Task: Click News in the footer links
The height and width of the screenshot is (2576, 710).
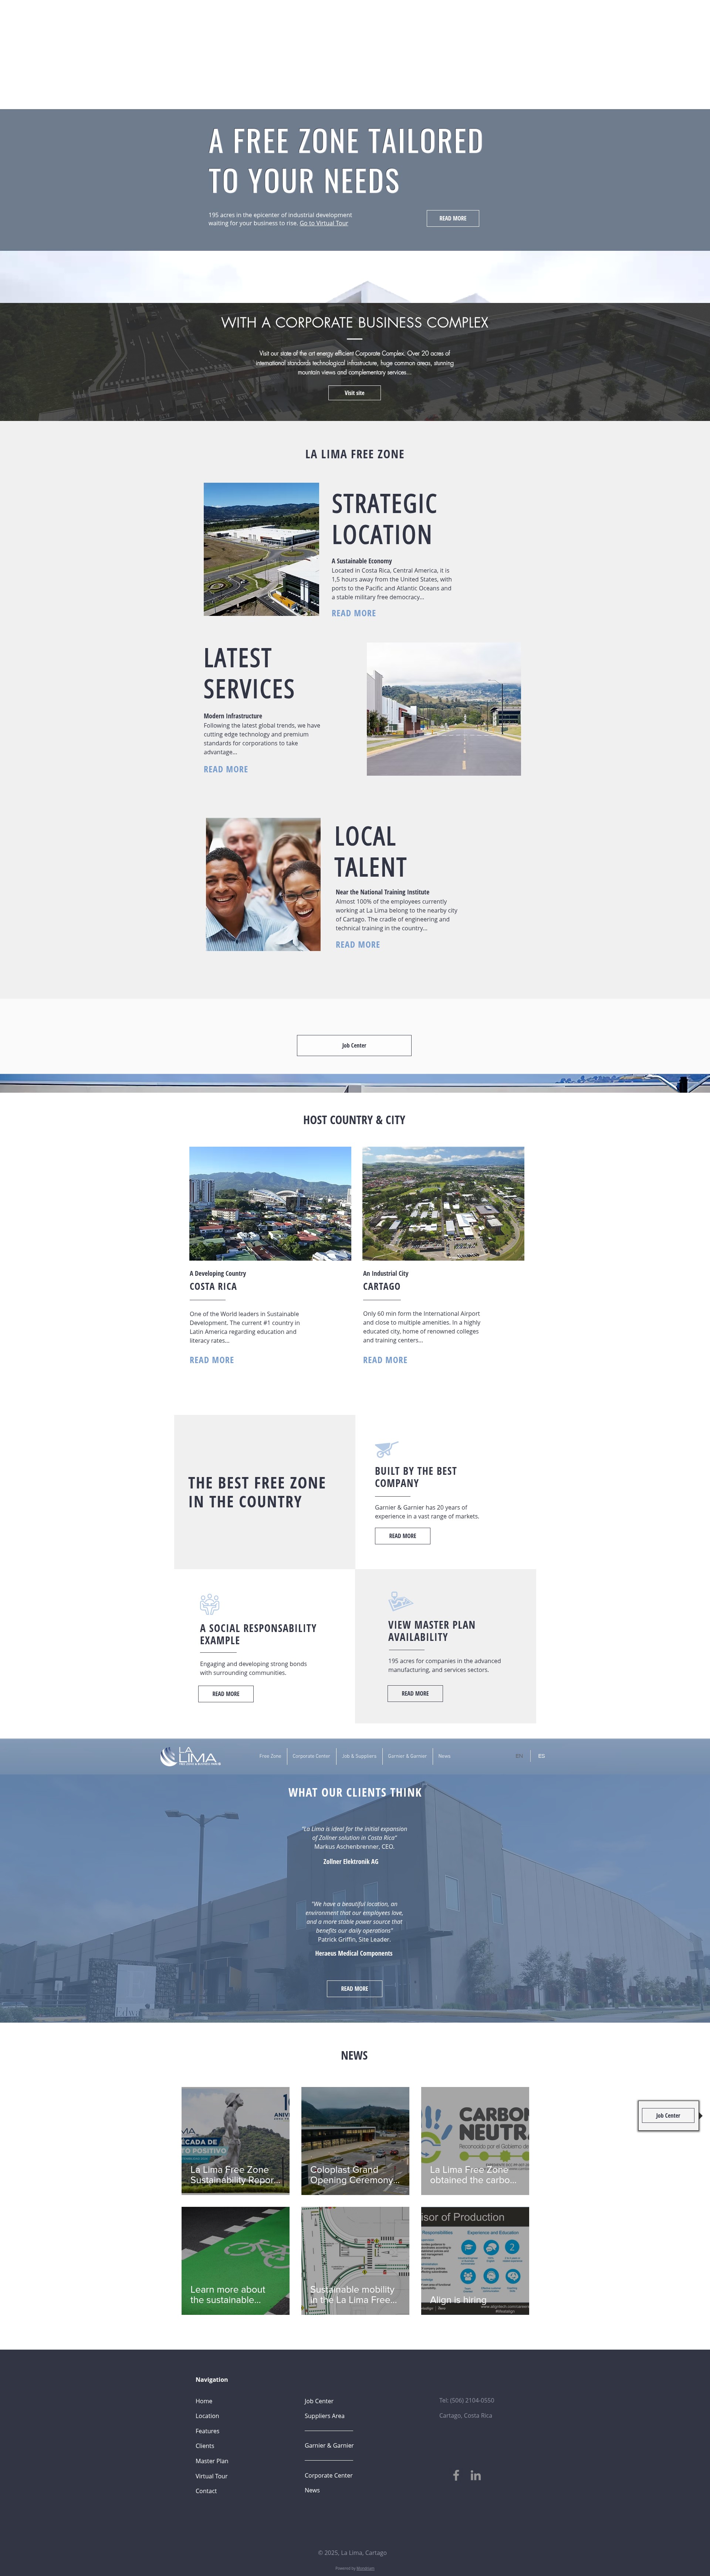Action: [x=312, y=2490]
